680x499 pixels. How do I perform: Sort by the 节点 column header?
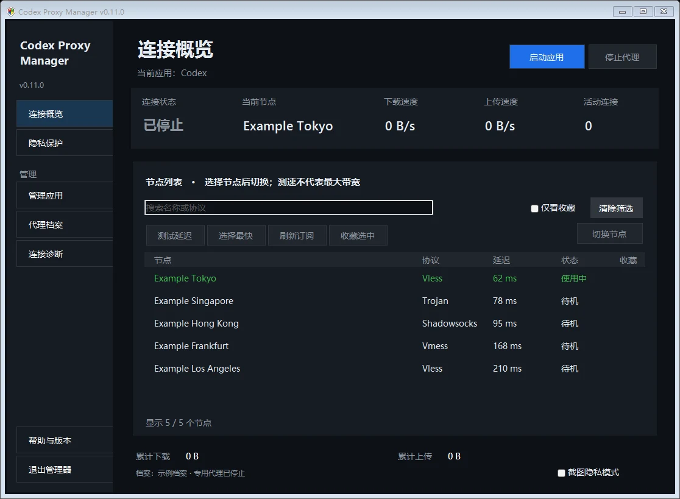coord(163,260)
